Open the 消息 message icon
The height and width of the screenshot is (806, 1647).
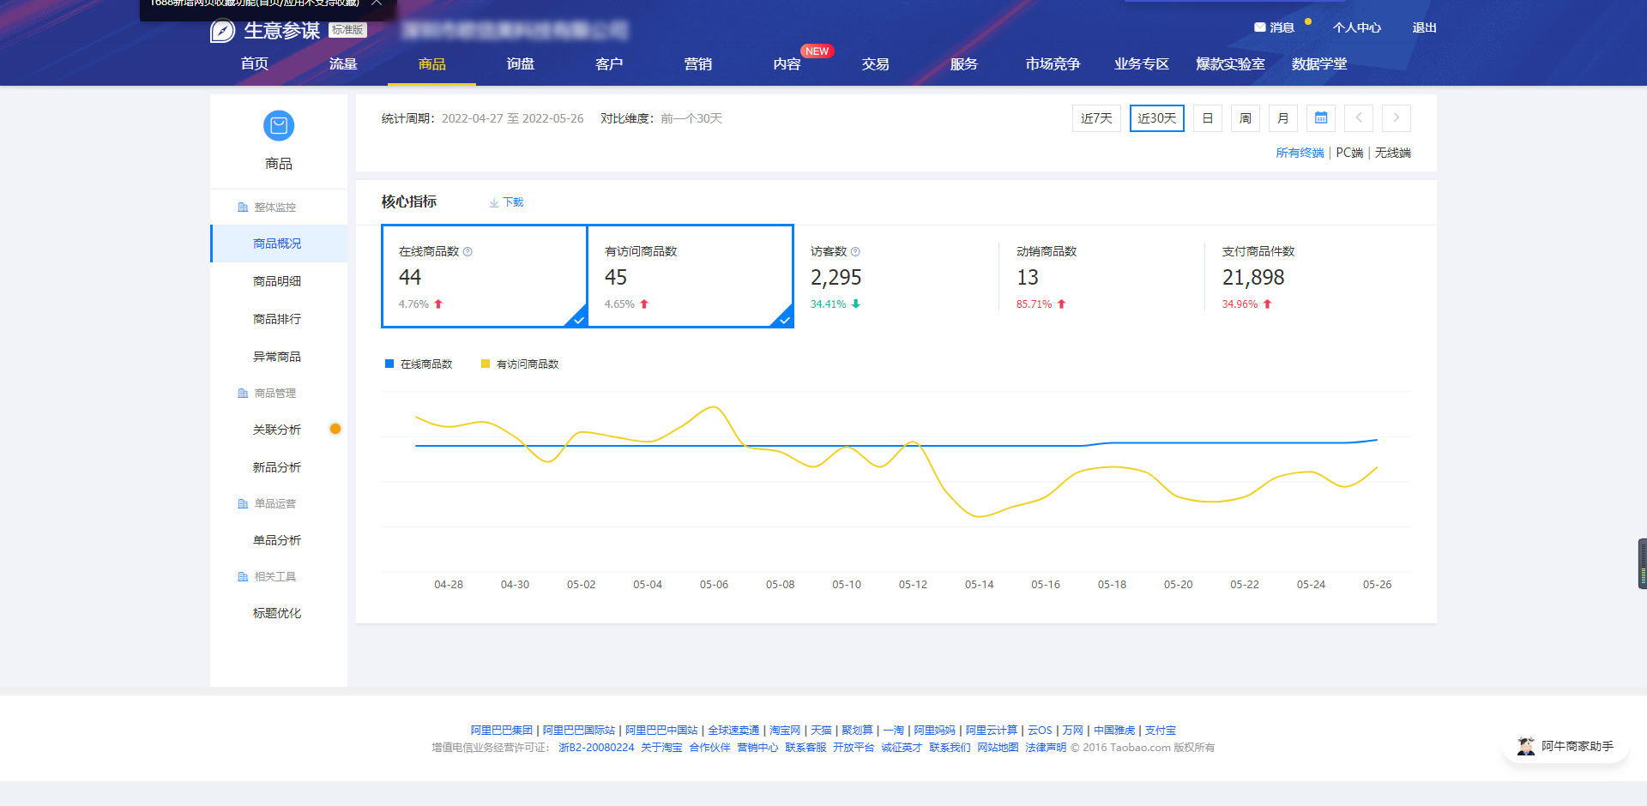pyautogui.click(x=1259, y=27)
